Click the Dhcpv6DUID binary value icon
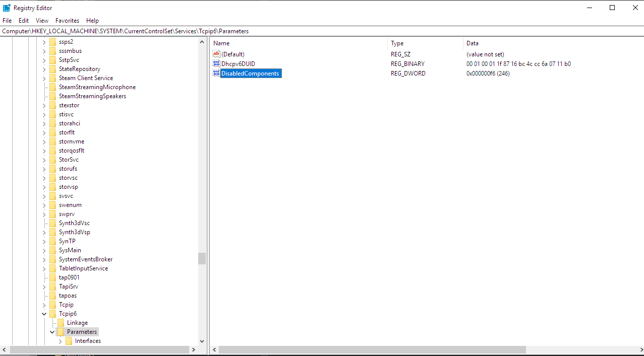Screen dimensions: 644x356 click(x=216, y=64)
